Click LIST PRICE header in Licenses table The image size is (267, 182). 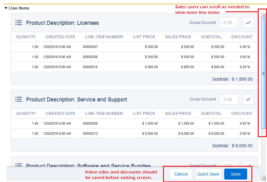pyautogui.click(x=144, y=37)
